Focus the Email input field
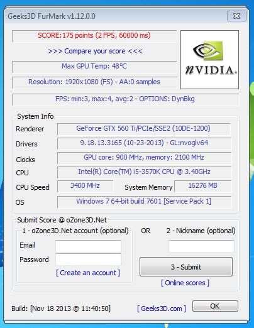 (88, 246)
